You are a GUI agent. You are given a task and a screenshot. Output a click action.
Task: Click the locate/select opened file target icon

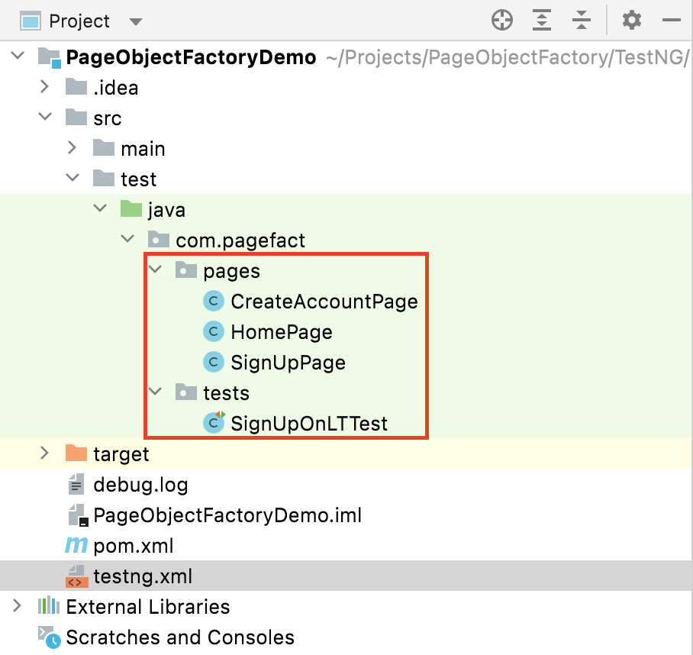tap(502, 21)
